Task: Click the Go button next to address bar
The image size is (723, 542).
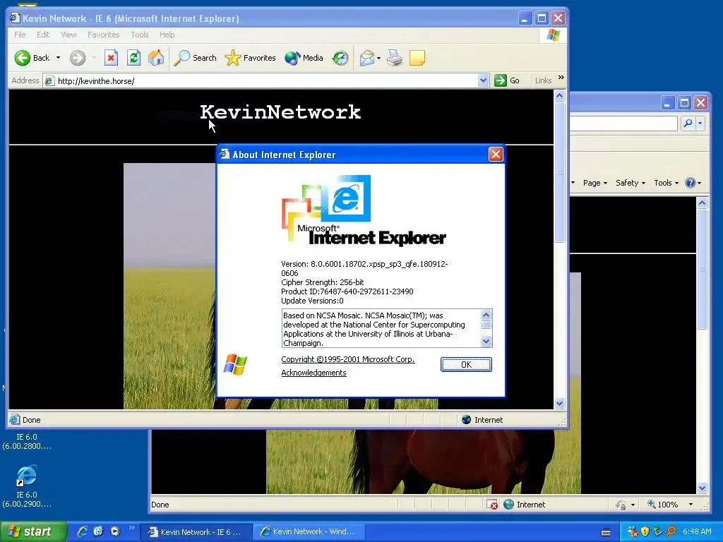Action: click(507, 80)
